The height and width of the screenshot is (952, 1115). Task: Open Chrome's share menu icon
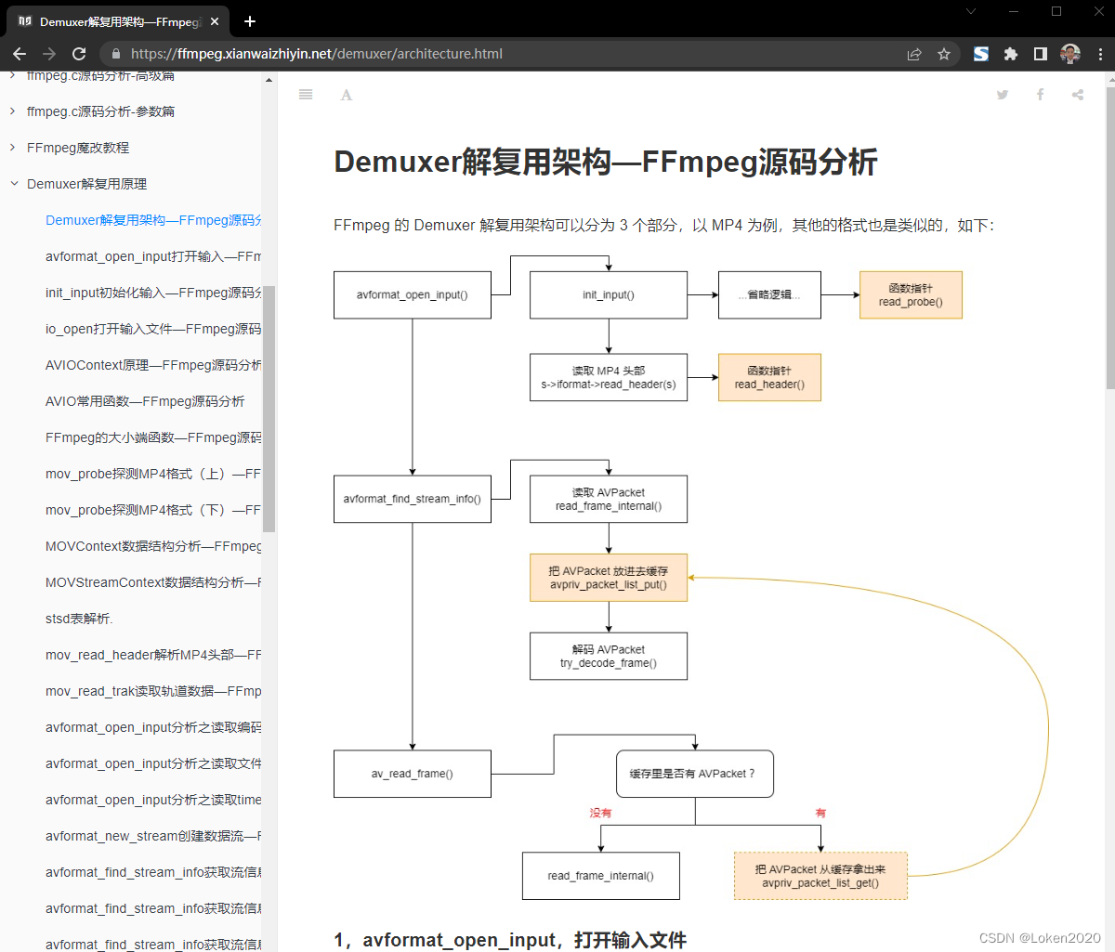point(914,54)
